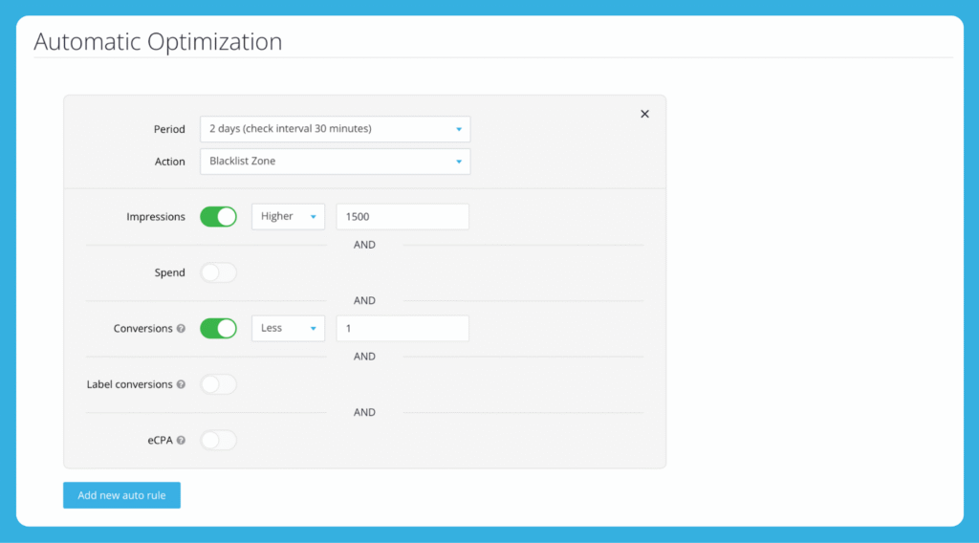Click the help icon next to Conversions
The width and height of the screenshot is (979, 543).
(182, 329)
